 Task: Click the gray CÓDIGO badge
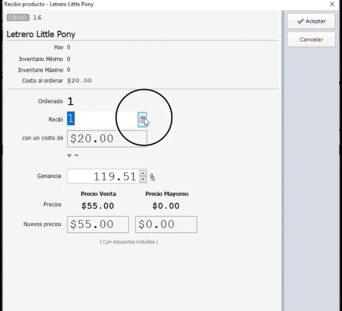pyautogui.click(x=18, y=18)
